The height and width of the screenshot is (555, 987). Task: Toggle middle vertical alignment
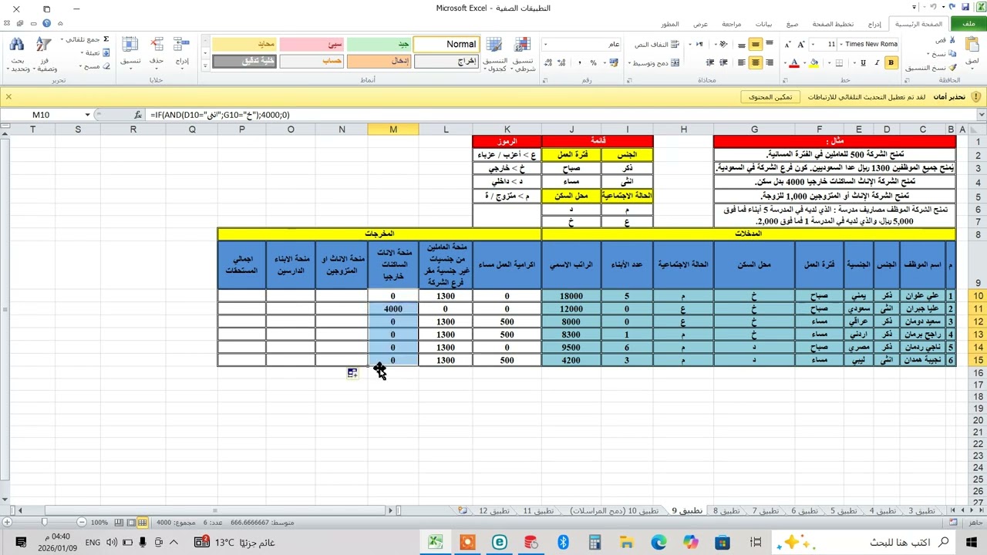pyautogui.click(x=755, y=44)
